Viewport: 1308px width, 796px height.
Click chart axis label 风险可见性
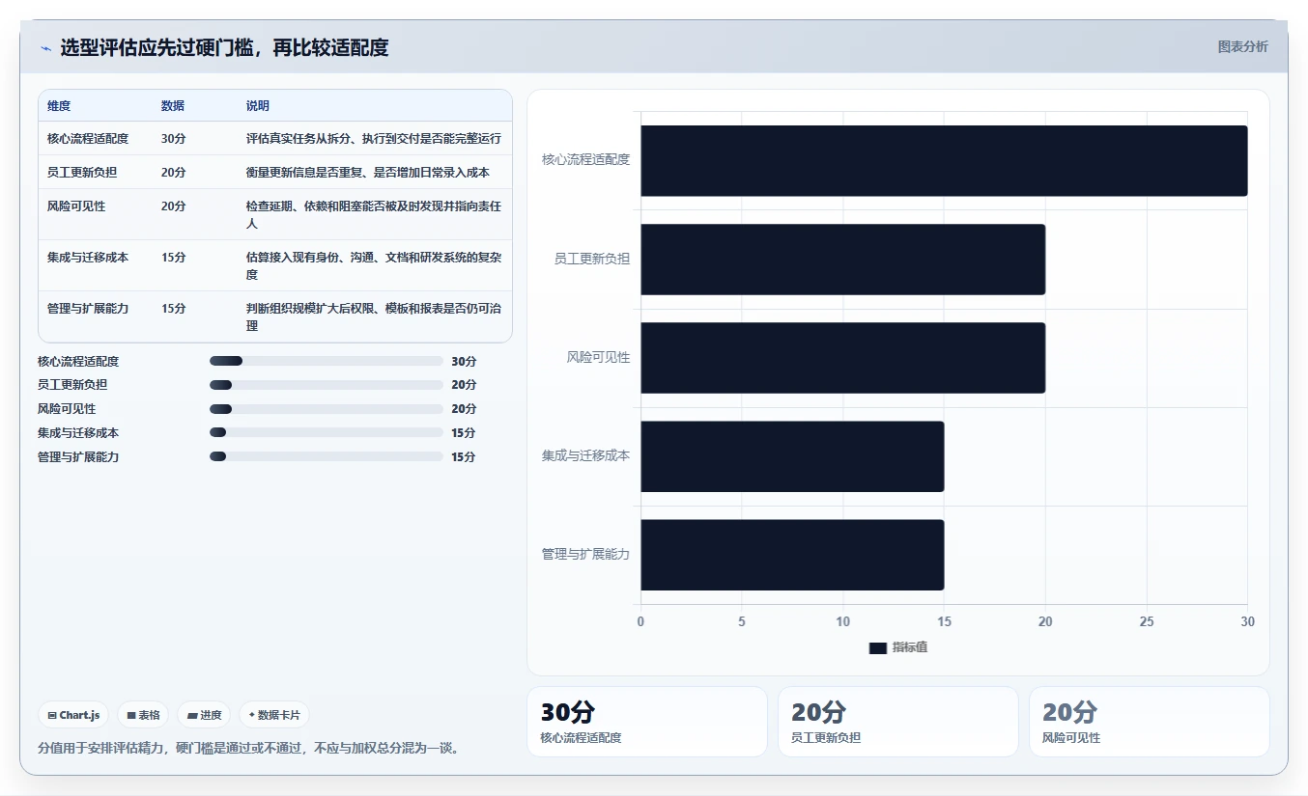point(598,357)
